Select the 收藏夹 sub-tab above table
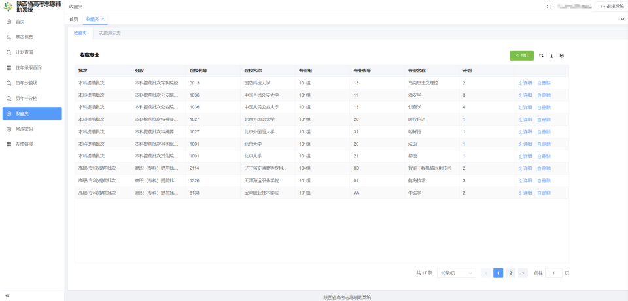 (x=80, y=33)
